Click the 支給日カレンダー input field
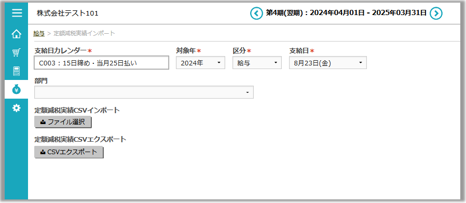The image size is (466, 203). click(102, 63)
